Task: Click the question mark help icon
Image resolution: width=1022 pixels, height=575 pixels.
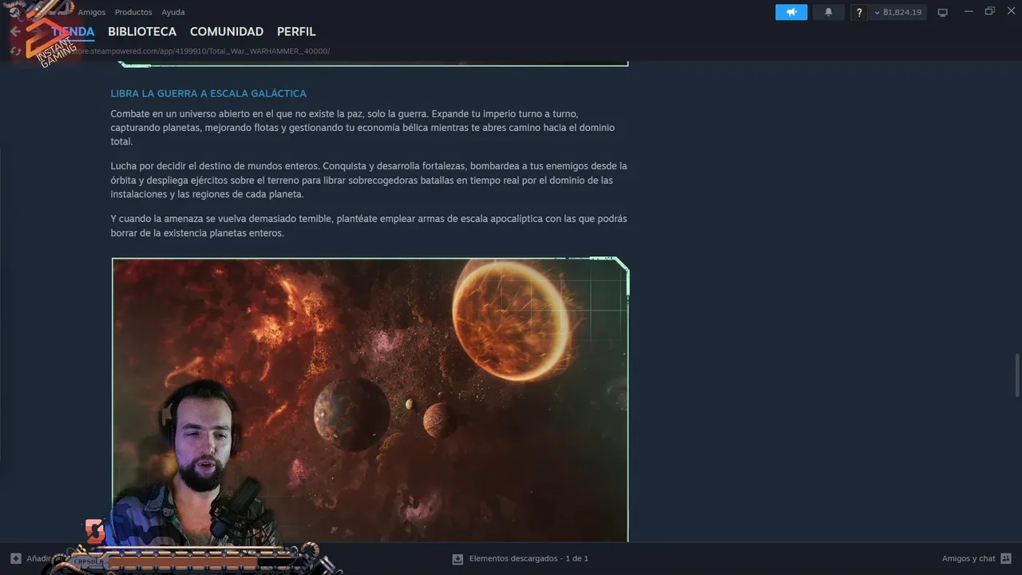Action: click(x=859, y=12)
